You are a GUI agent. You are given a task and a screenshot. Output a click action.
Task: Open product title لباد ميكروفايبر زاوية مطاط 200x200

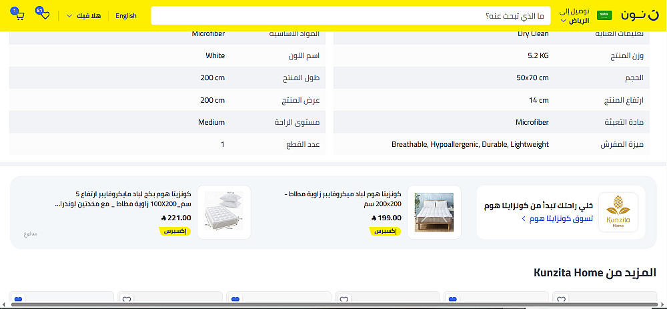343,199
